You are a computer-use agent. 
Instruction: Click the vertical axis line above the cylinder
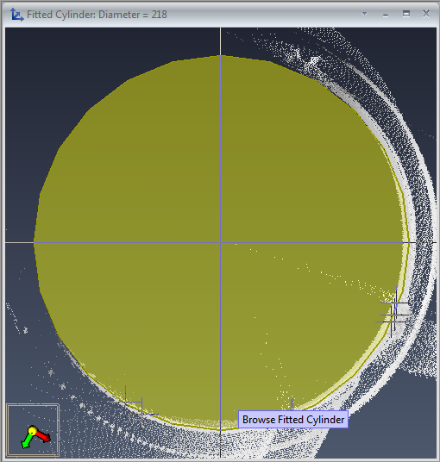(x=220, y=41)
